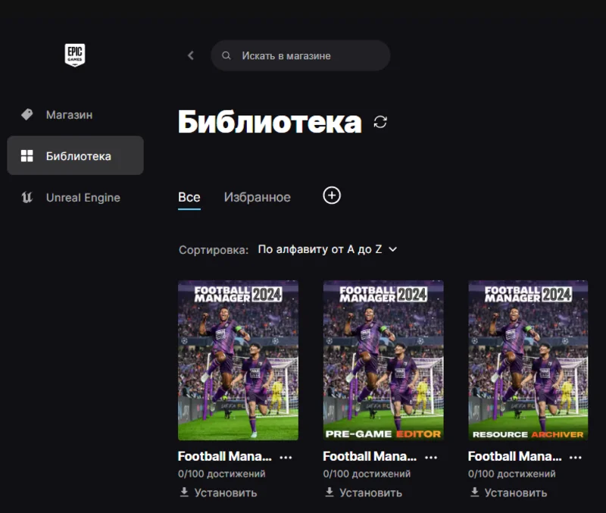Select the Все tab

click(x=189, y=197)
